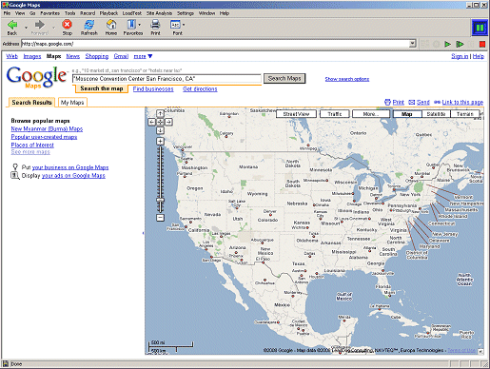
Task: Pan map left with arrow control
Action: 152,122
